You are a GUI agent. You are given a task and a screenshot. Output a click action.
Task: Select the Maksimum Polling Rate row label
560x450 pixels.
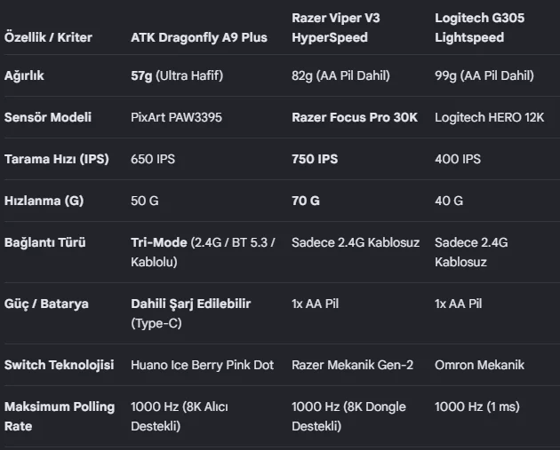[x=60, y=416]
